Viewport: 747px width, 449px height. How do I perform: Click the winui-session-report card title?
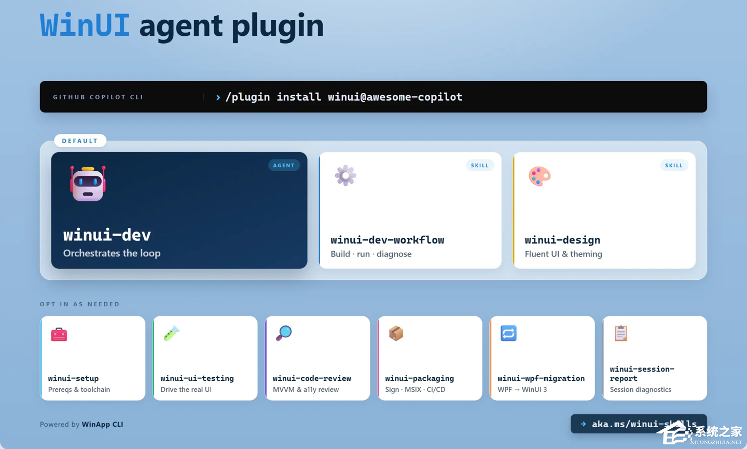[x=642, y=374]
